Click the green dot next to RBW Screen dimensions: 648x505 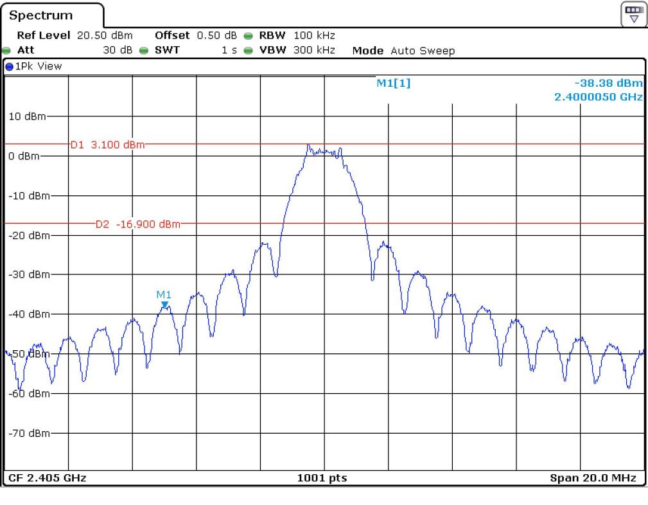[x=248, y=36]
